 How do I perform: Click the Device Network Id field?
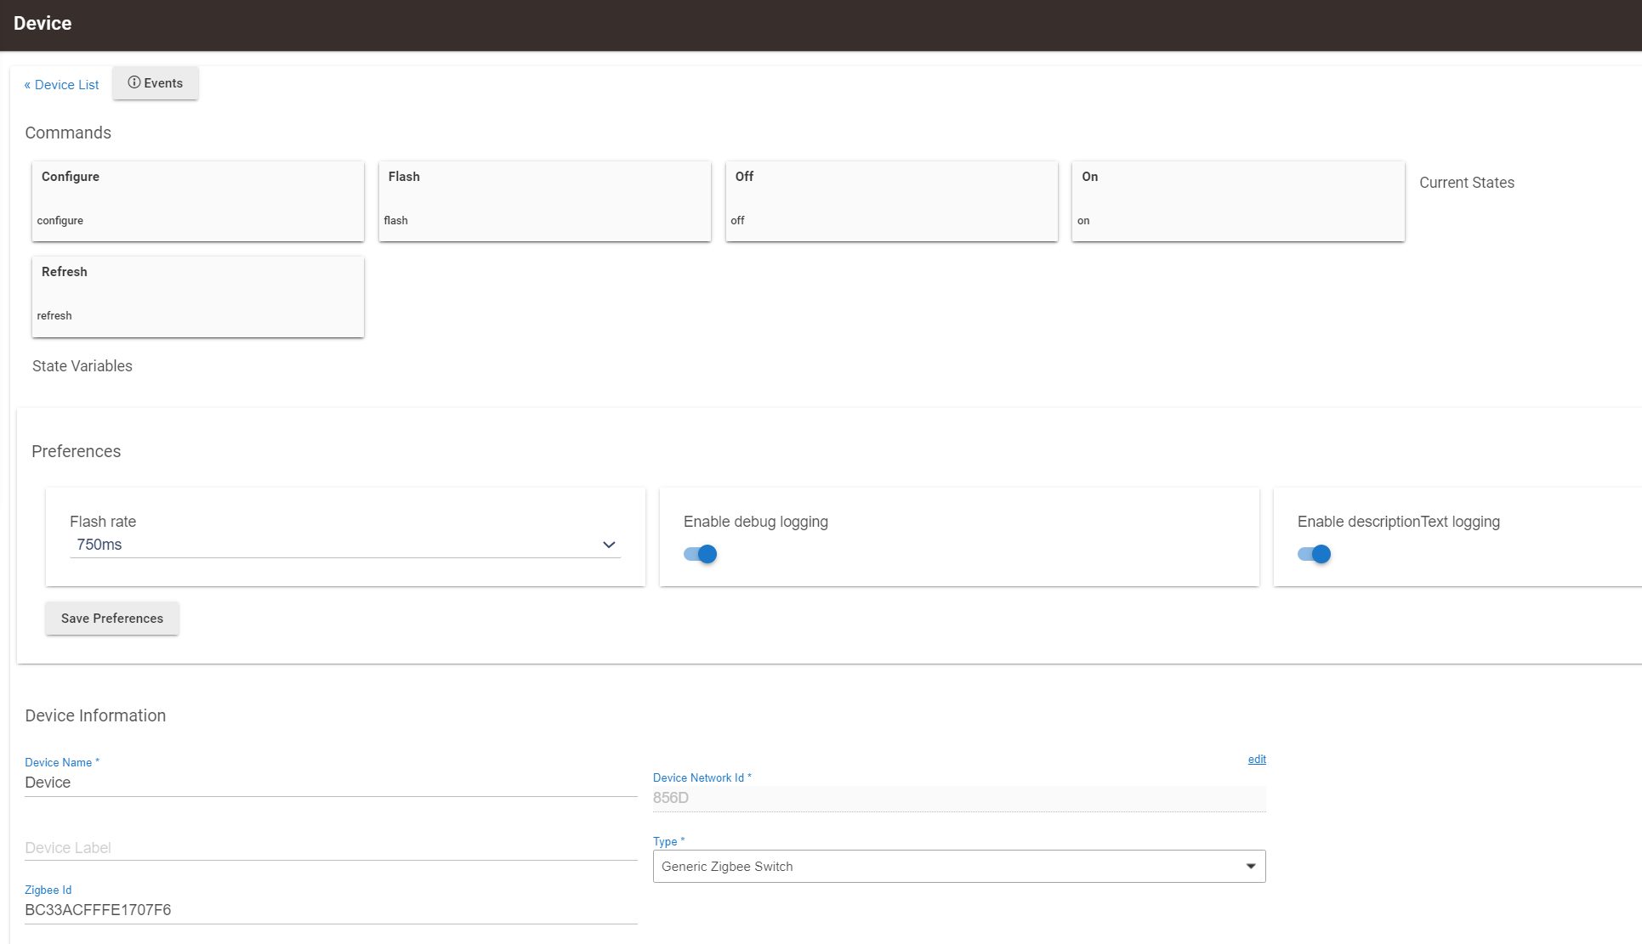[x=958, y=798]
